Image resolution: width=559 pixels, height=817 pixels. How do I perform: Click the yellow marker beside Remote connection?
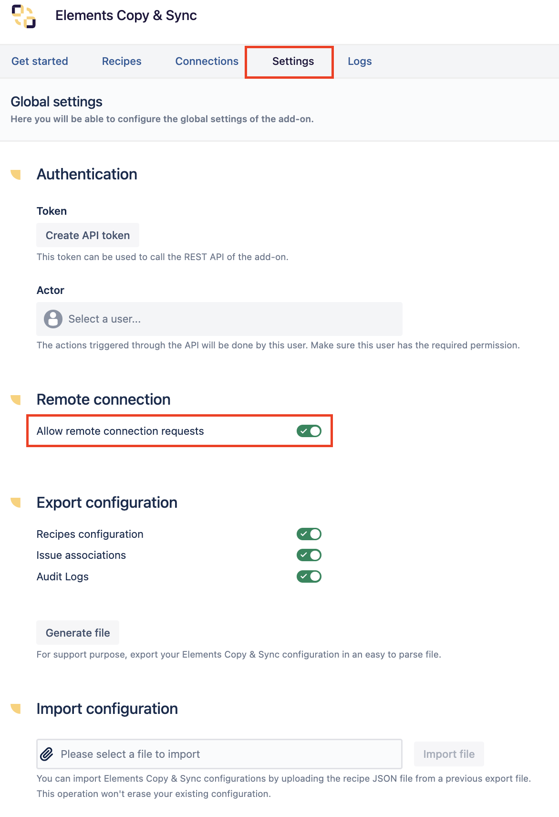[x=16, y=400]
